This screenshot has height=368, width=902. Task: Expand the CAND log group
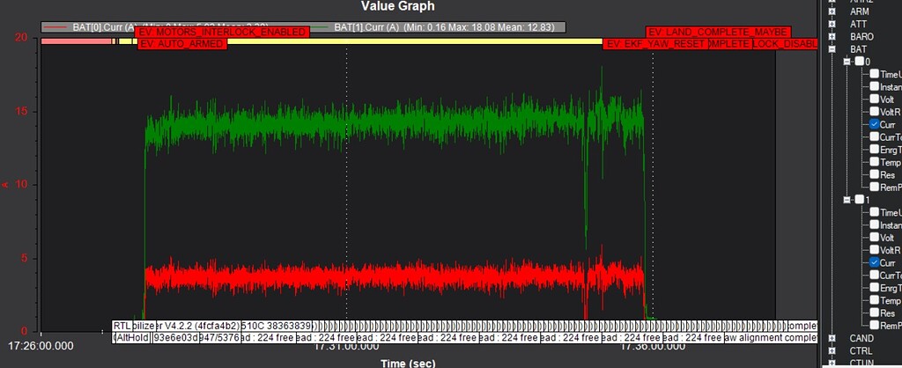(x=832, y=338)
